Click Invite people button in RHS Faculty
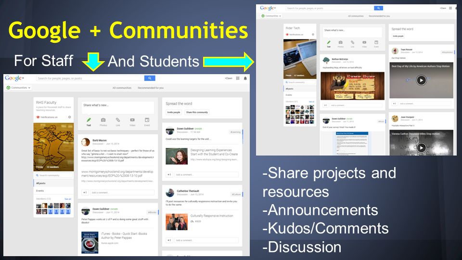462x260 pixels. click(174, 112)
